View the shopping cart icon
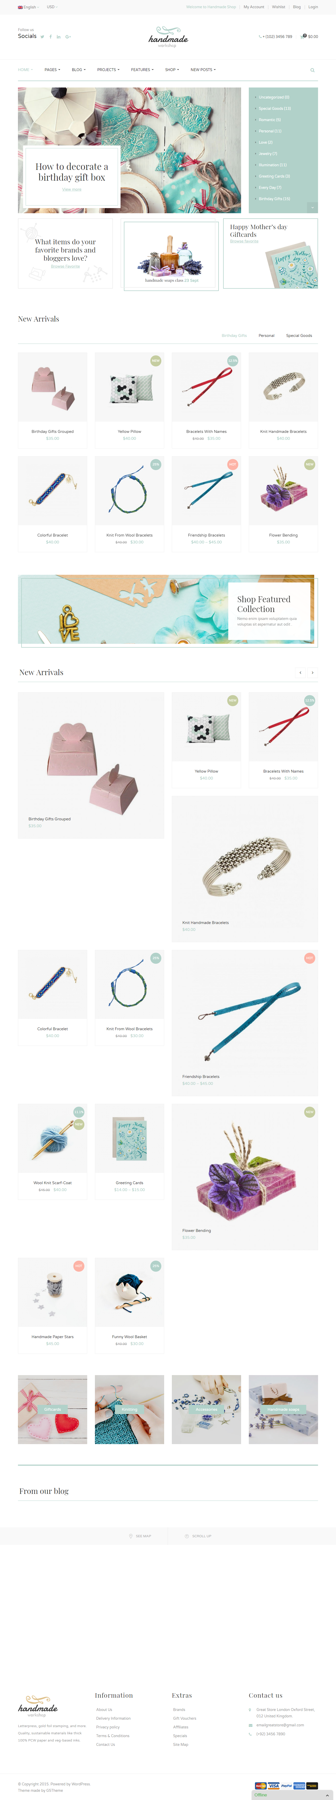 302,36
